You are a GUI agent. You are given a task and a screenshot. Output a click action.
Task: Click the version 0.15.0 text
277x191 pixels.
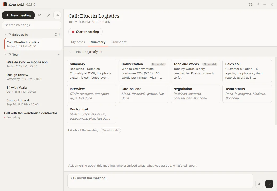(31, 5)
